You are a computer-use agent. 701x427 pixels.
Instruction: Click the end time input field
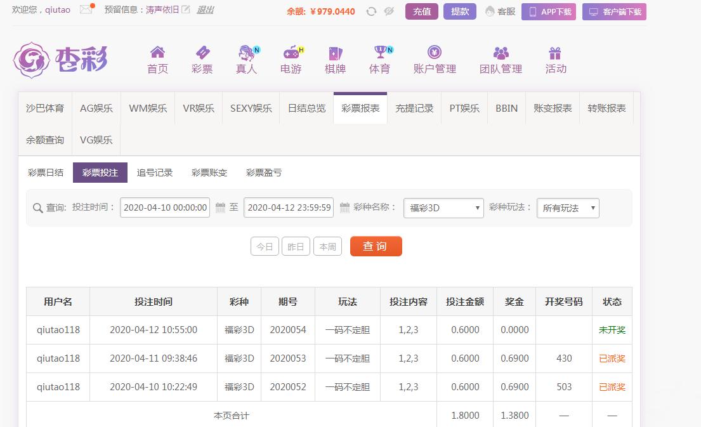pos(289,207)
